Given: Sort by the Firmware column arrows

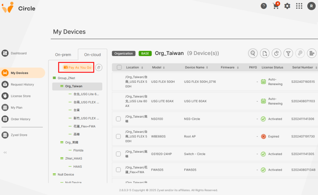Looking at the screenshot, I should click(238, 68).
